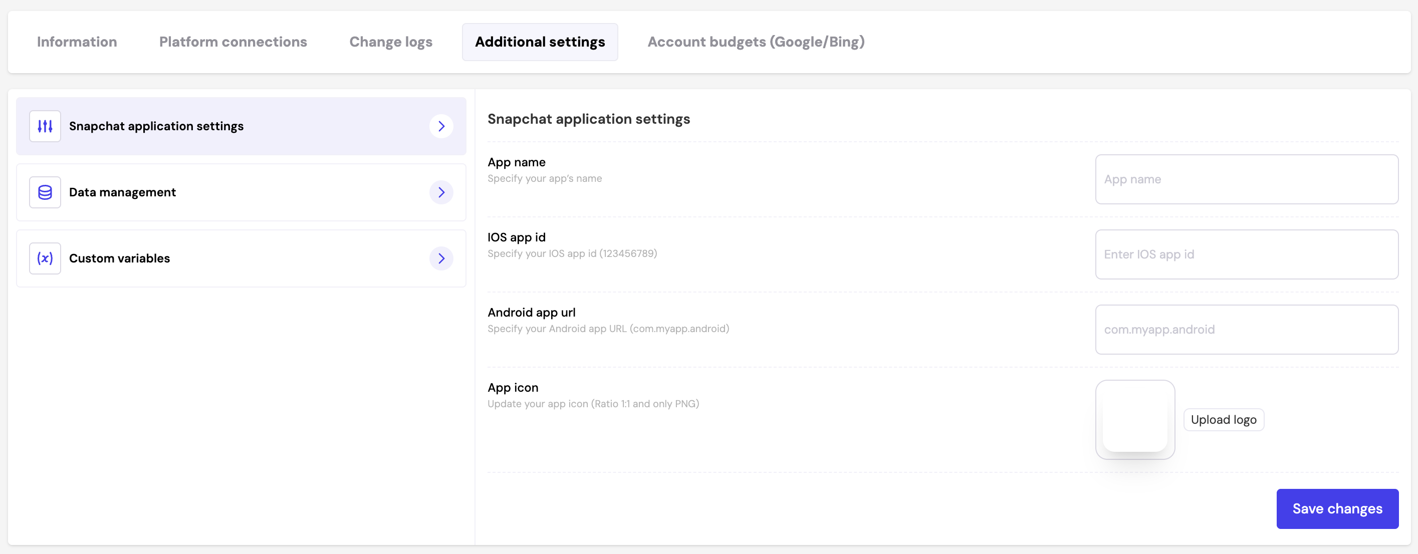Focus the App name input field

tap(1246, 179)
